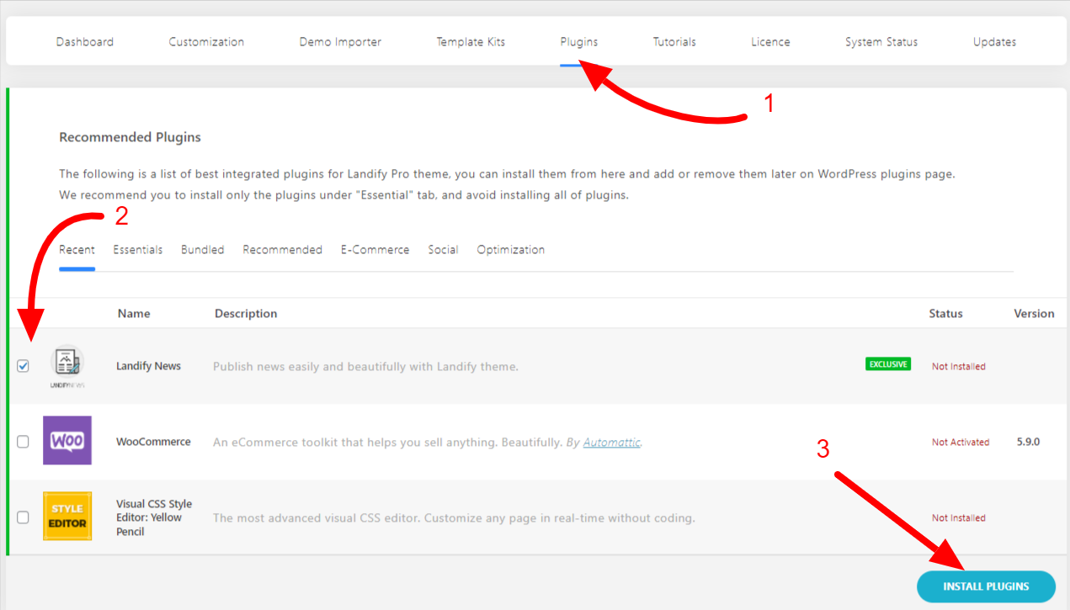Image resolution: width=1070 pixels, height=610 pixels.
Task: Click the EXCLUSIVE badge on Landify News
Action: click(888, 364)
